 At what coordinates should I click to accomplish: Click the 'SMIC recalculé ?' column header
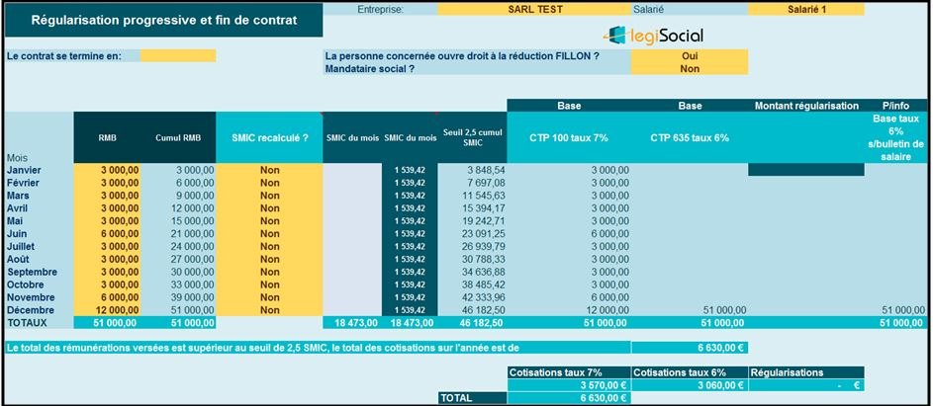tap(269, 137)
